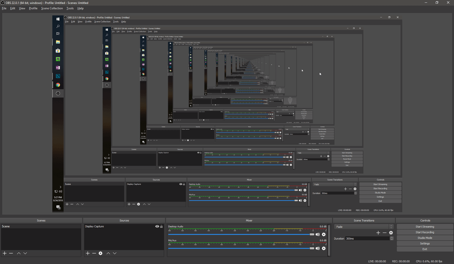Remove selected source with the minus icon

94,253
